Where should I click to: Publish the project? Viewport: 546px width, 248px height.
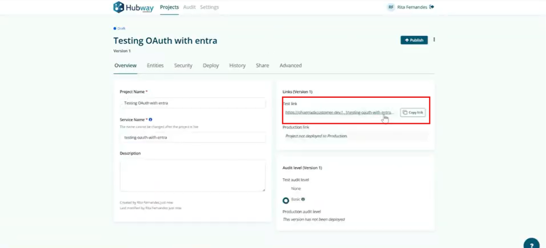tap(414, 40)
